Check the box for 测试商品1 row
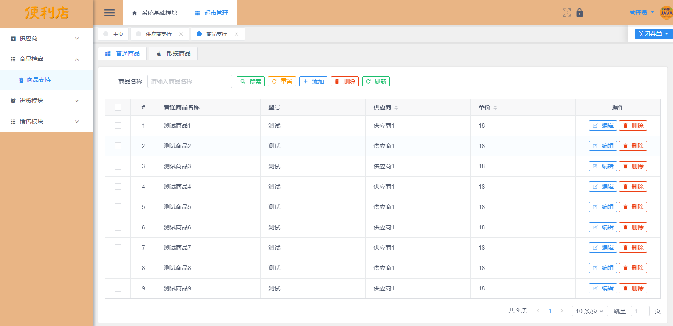The width and height of the screenshot is (673, 326). tap(118, 125)
